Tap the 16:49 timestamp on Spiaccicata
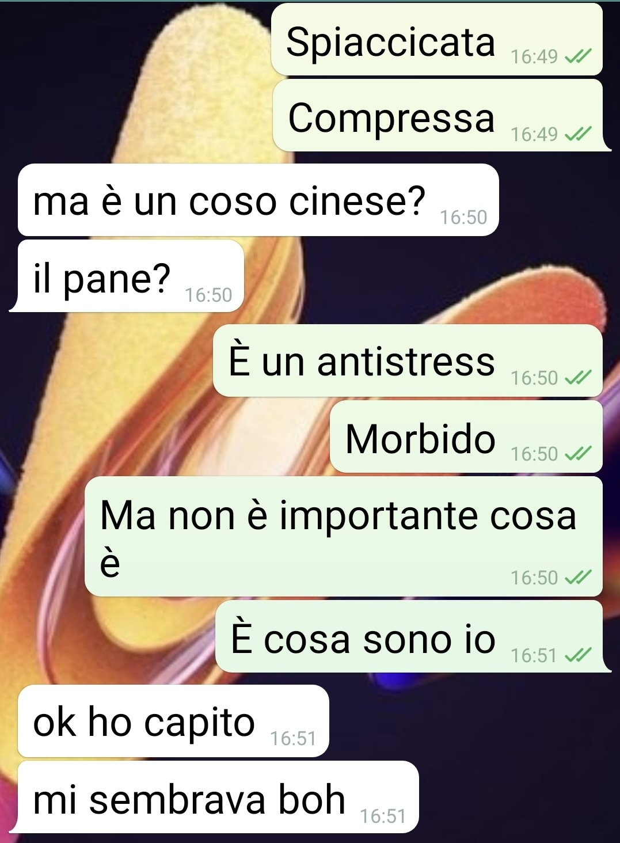This screenshot has width=620, height=843. pos(534,56)
